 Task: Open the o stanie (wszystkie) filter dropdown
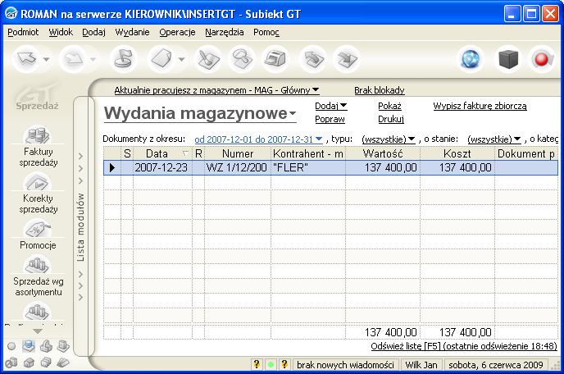pos(494,139)
